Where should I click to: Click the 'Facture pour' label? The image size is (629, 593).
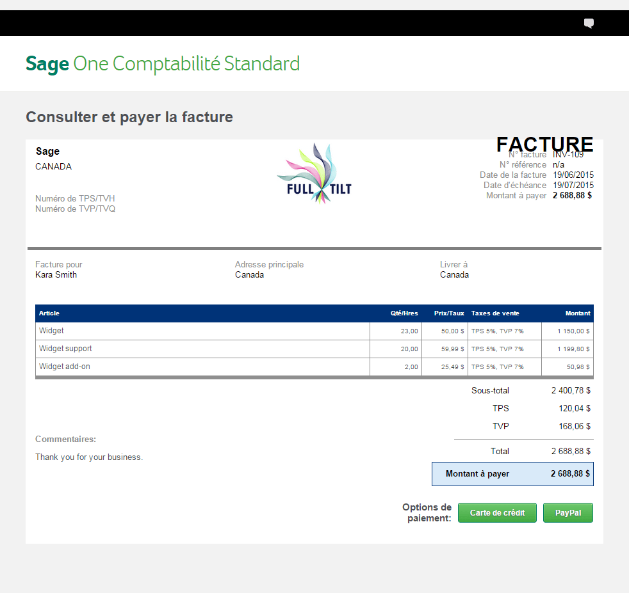(x=58, y=264)
